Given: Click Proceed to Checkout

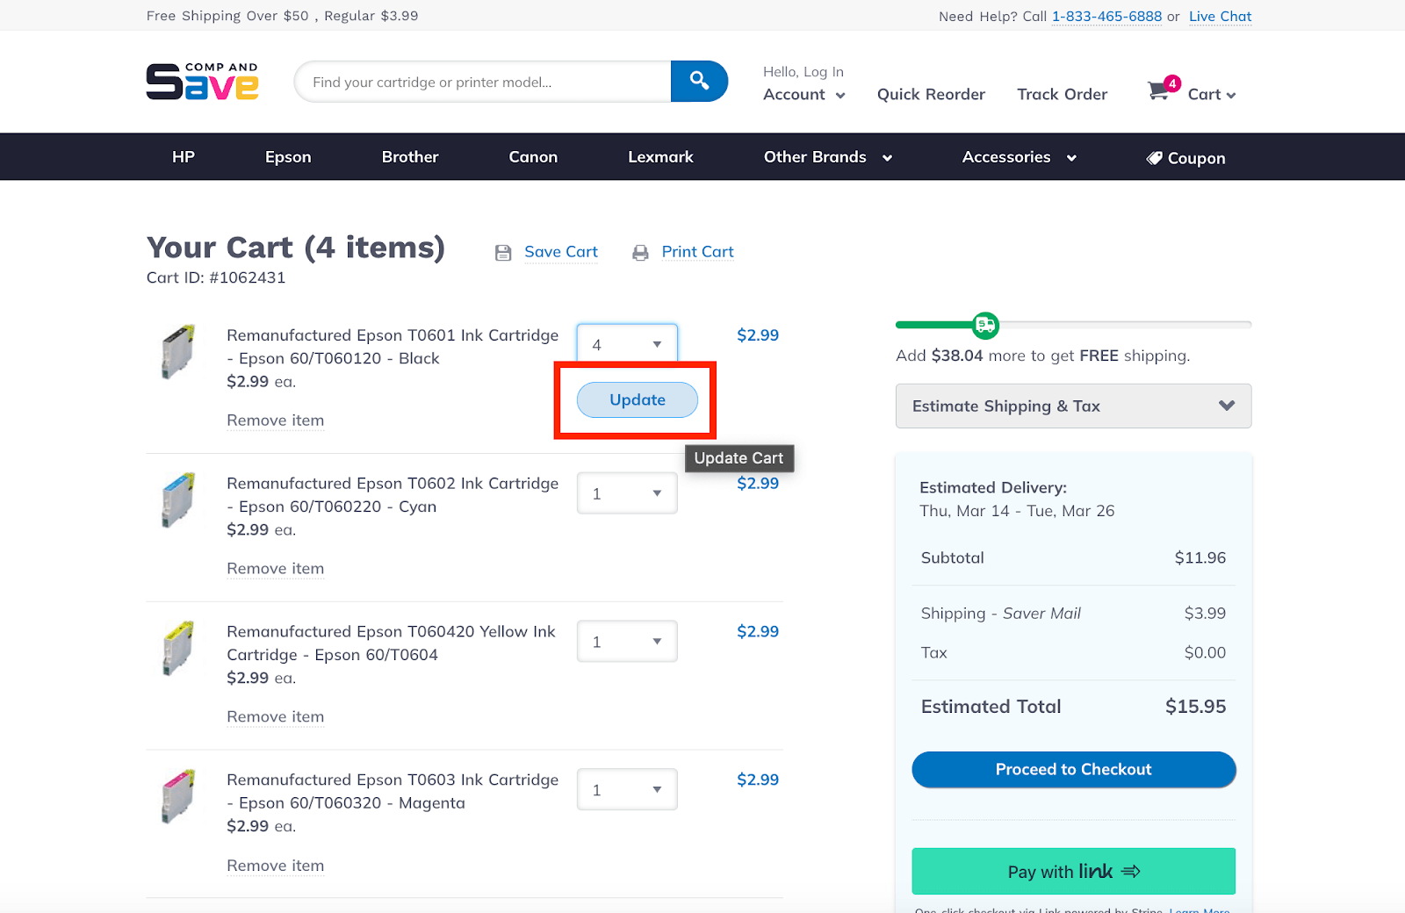Looking at the screenshot, I should 1073,769.
